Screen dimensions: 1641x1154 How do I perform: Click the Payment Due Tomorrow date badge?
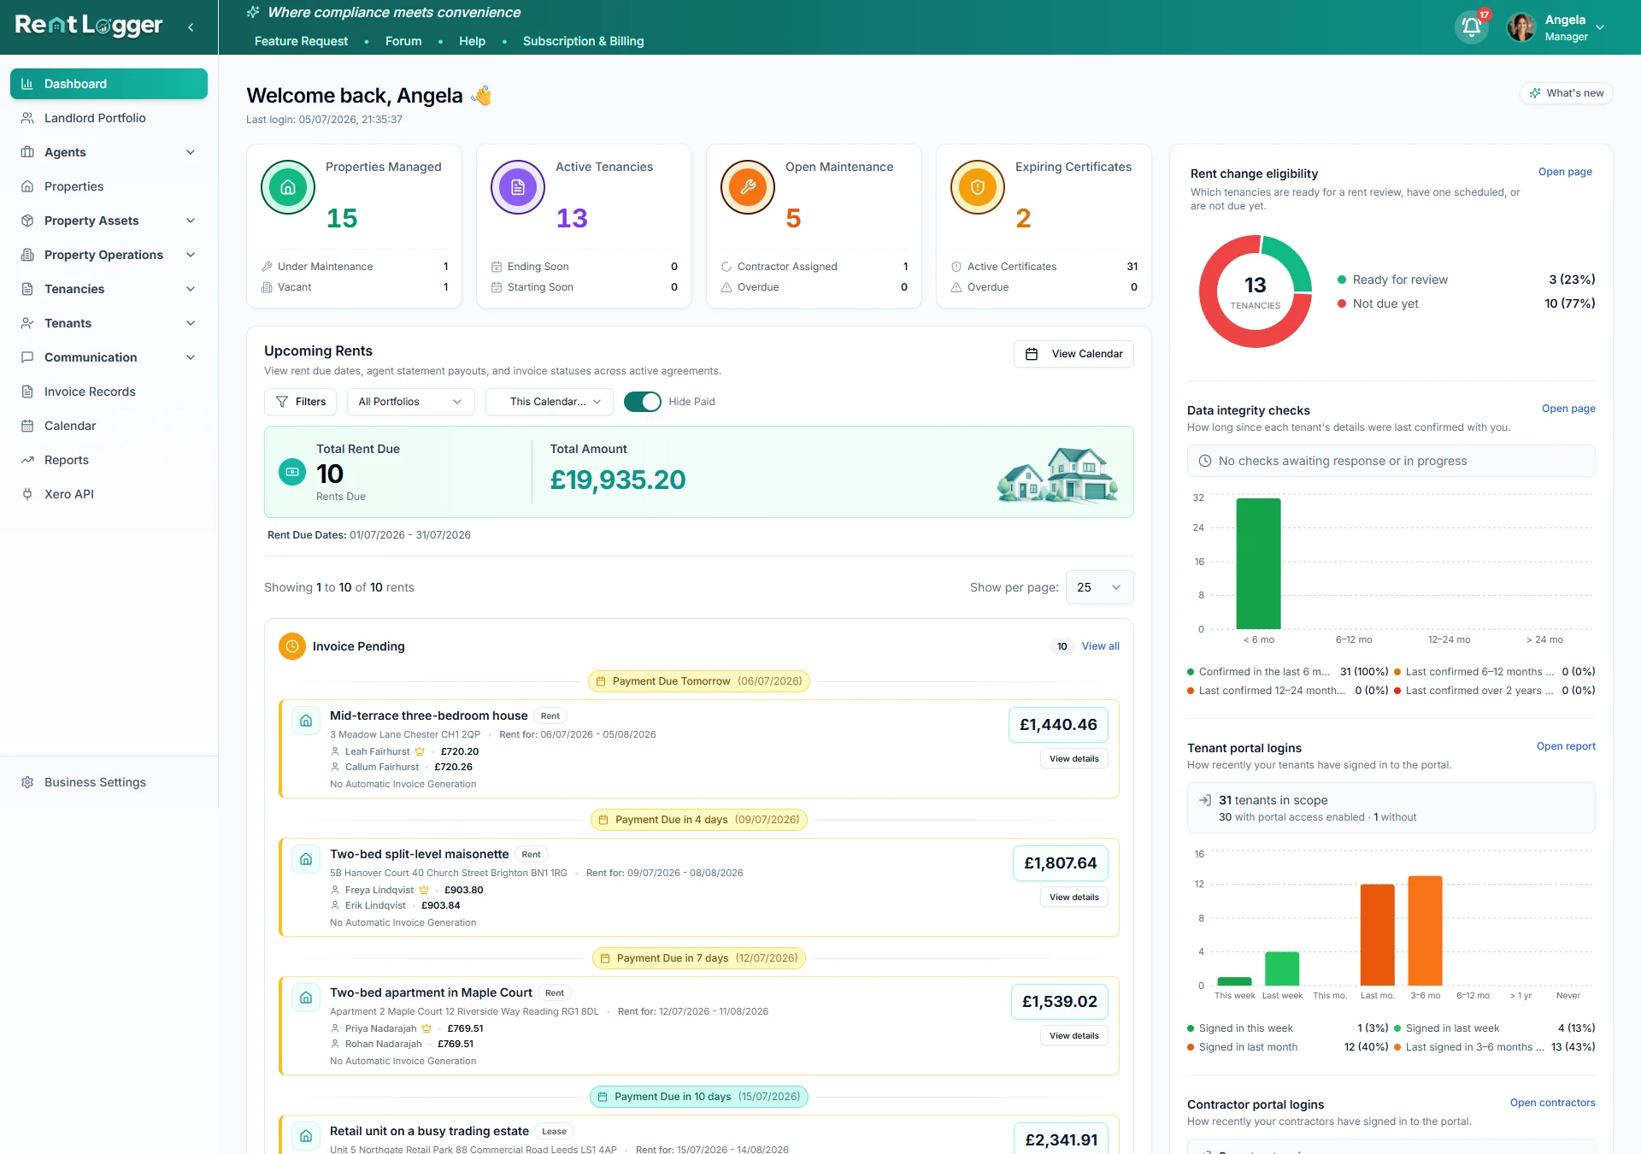pyautogui.click(x=699, y=681)
